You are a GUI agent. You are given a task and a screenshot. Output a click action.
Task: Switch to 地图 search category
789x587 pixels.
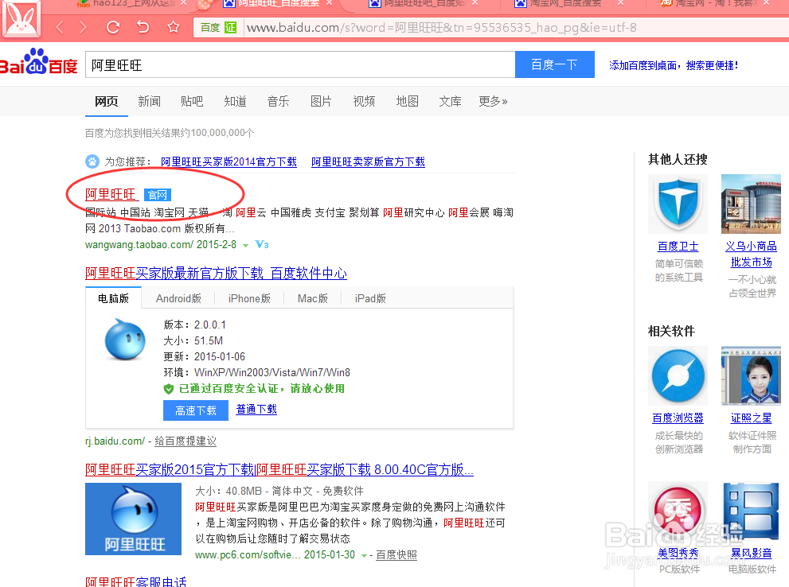407,101
